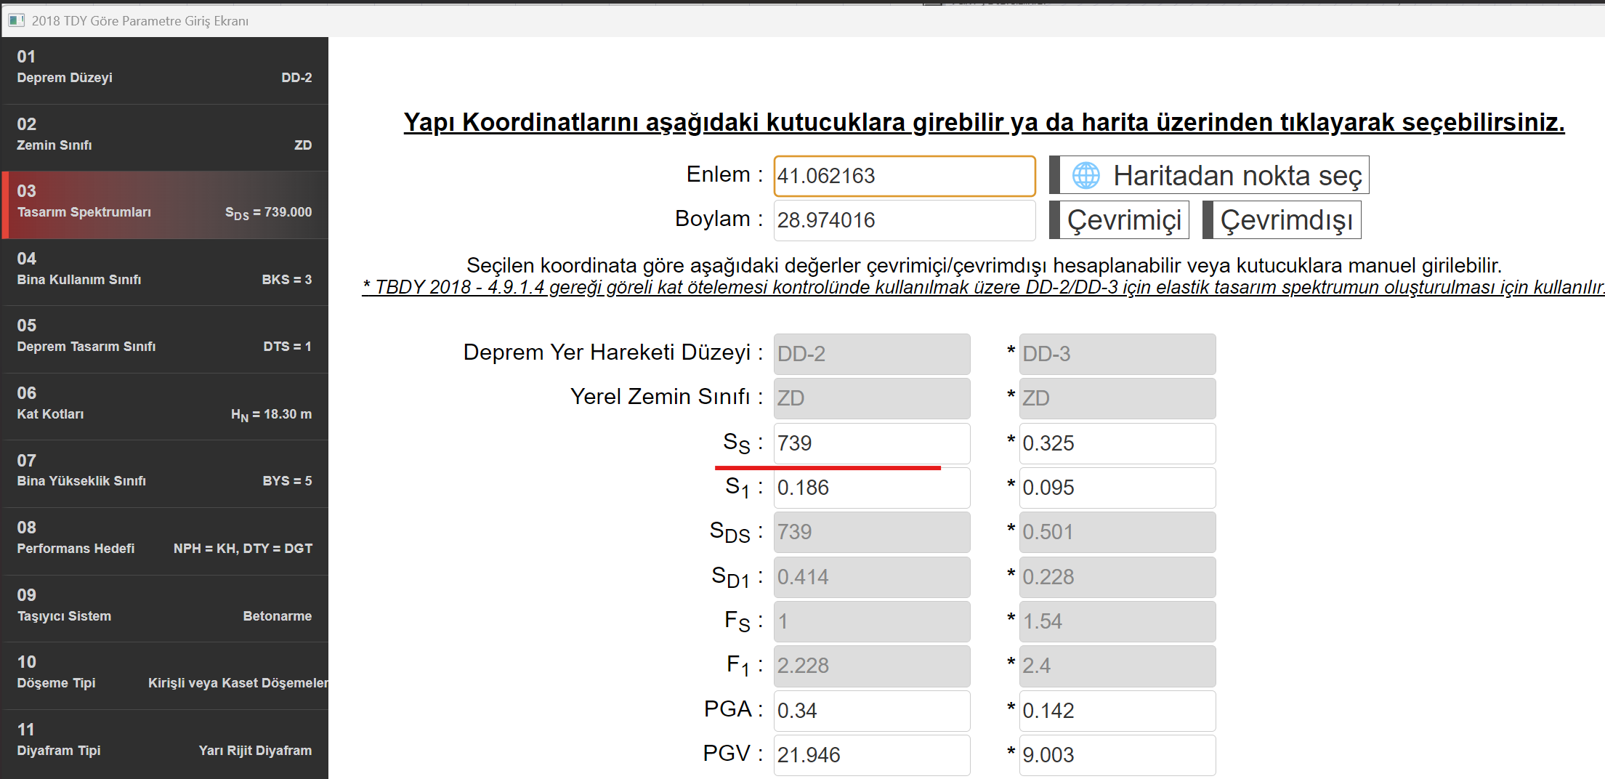
Task: Open step 07 Bina Yükseklik Sınıfı
Action: pyautogui.click(x=165, y=474)
